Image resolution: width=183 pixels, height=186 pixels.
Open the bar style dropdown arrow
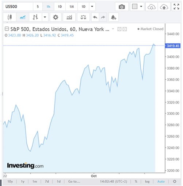click(x=45, y=17)
